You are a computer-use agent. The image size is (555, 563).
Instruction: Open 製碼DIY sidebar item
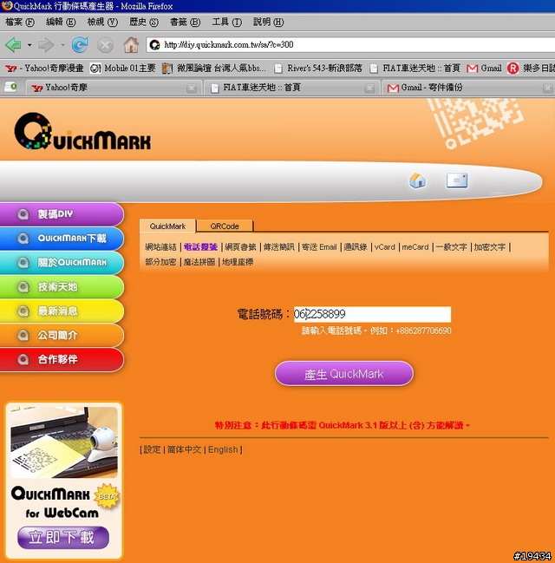pos(62,214)
